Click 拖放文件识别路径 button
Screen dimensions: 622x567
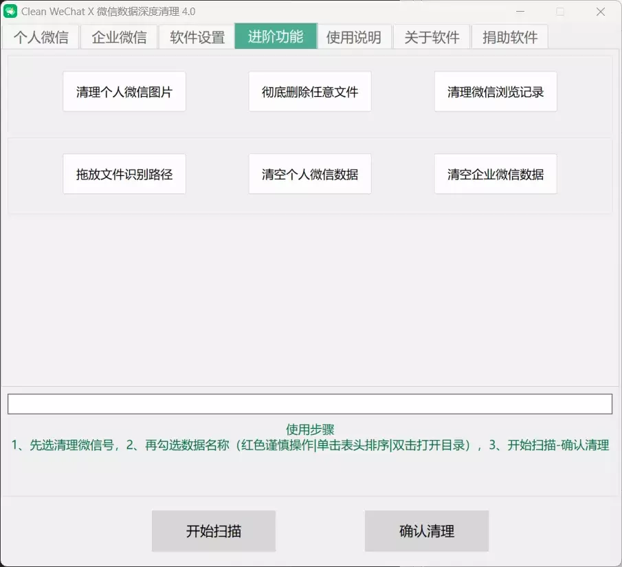tap(124, 174)
